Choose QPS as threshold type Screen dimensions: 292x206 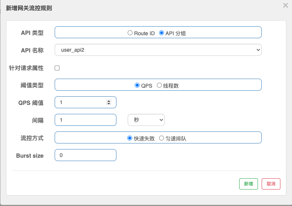coord(137,85)
